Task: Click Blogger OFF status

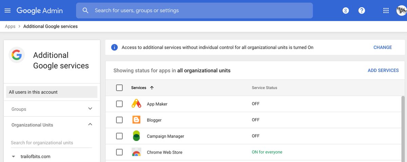Action: point(256,120)
